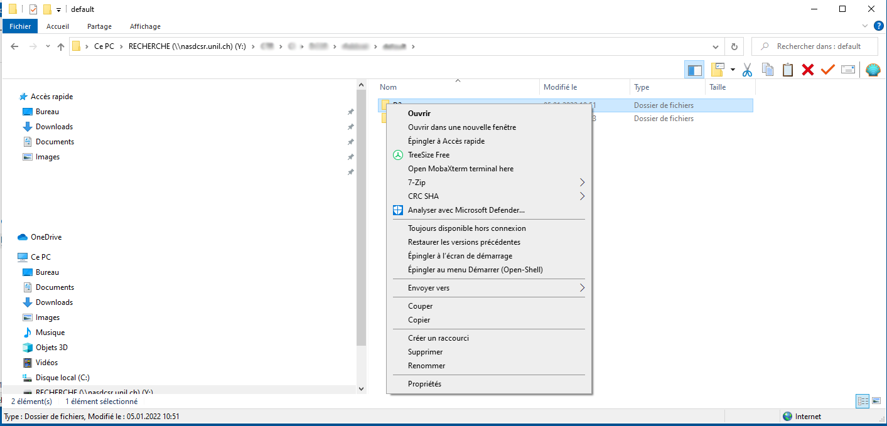
Task: Click the Copy documents toolbar icon
Action: pyautogui.click(x=767, y=70)
